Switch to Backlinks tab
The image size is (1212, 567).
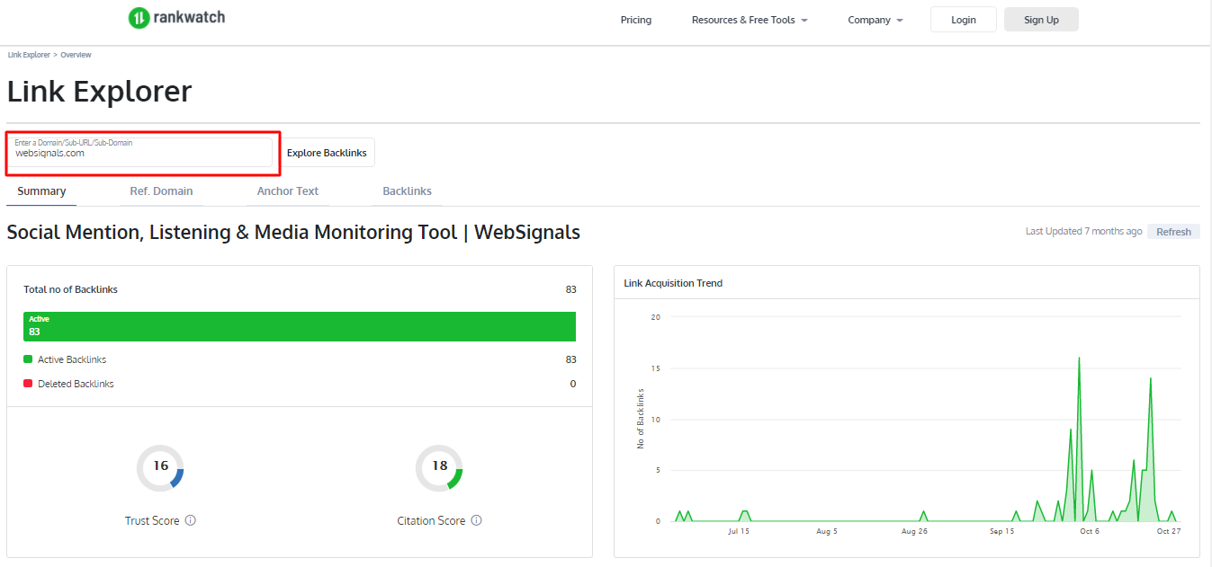pyautogui.click(x=408, y=191)
